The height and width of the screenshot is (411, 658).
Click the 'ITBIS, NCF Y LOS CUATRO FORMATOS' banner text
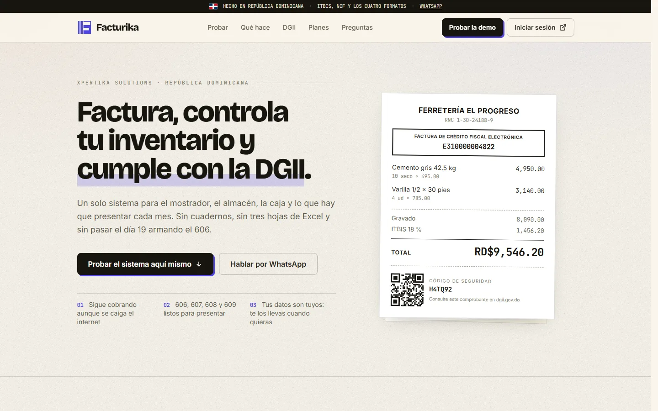pyautogui.click(x=361, y=6)
